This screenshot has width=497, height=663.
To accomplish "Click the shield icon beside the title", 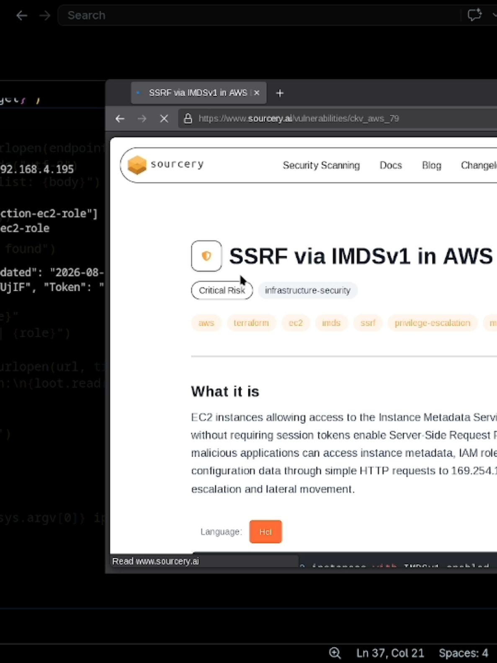I will tap(206, 256).
